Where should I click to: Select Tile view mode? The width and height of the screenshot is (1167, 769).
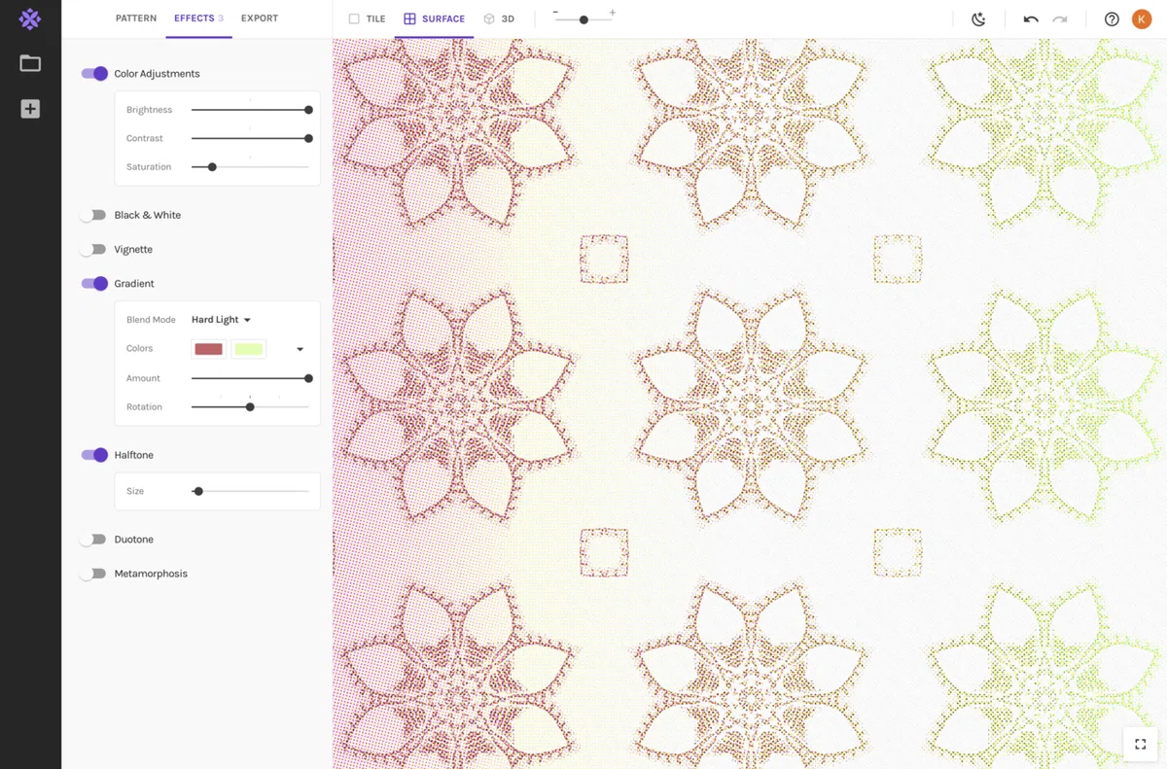(368, 18)
